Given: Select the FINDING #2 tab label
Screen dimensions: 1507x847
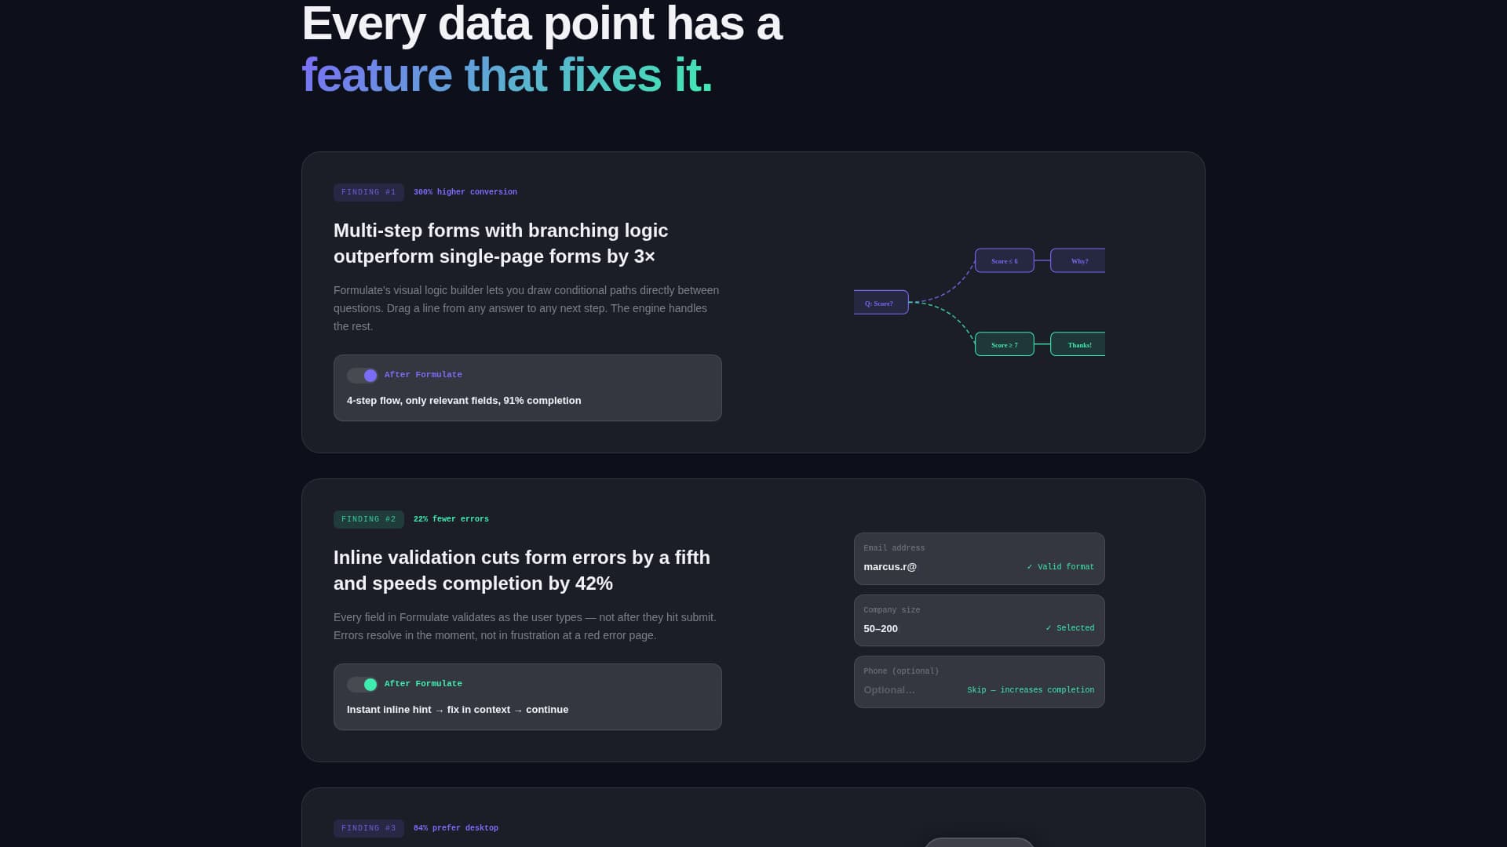Looking at the screenshot, I should 368,518.
